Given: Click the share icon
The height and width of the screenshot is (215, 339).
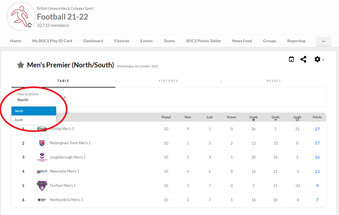Looking at the screenshot, I should [303, 59].
